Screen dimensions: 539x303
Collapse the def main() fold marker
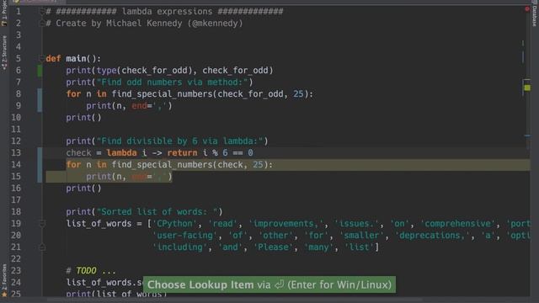point(42,59)
